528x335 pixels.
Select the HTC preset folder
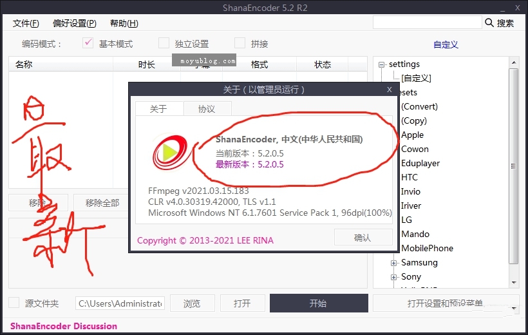(x=409, y=177)
